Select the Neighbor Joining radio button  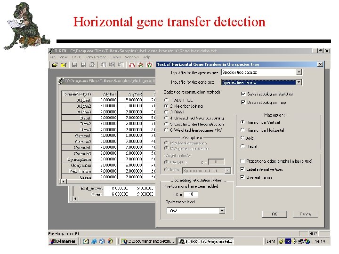coord(166,106)
